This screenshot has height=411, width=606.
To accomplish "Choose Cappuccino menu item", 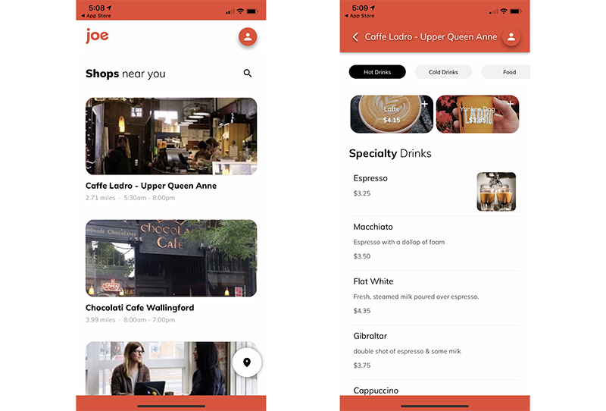I will 435,388.
